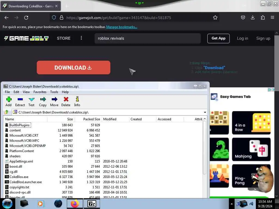
Task: Sort by the Size column header
Action: click(x=61, y=119)
